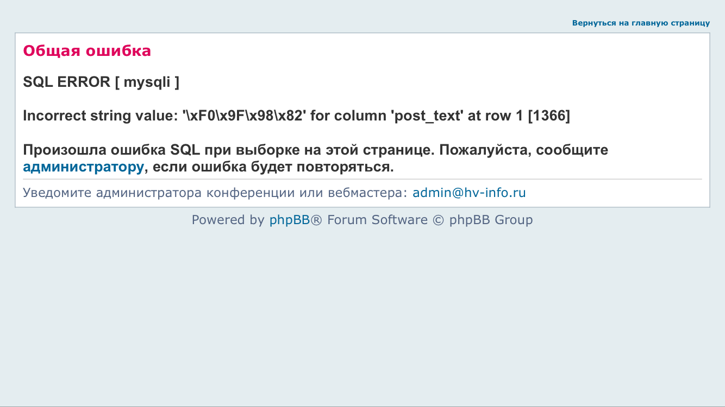
Task: Open the phpBB link in the footer
Action: [290, 220]
